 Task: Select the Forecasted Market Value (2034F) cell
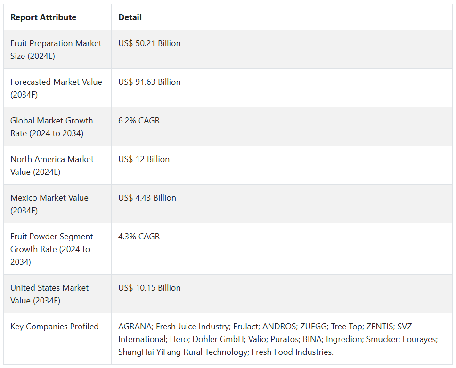[x=57, y=88]
